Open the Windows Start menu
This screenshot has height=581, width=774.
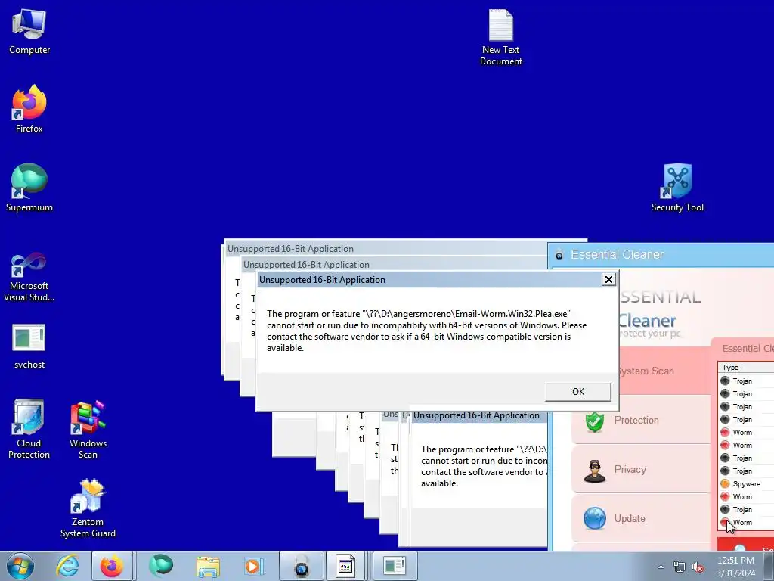click(x=20, y=566)
